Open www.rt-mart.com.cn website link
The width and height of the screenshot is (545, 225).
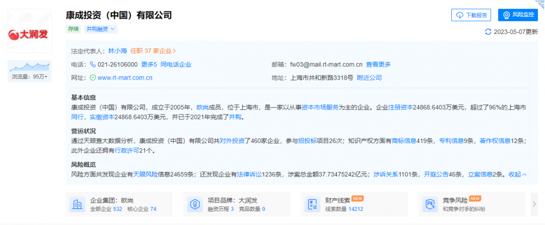(125, 78)
